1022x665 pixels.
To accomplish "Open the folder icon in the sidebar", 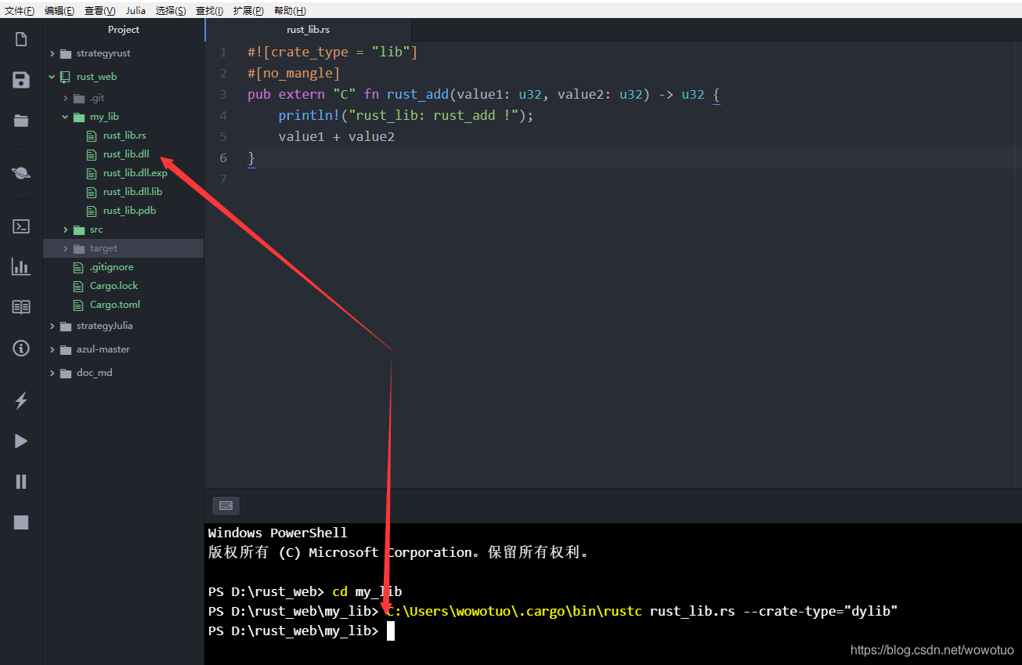I will coord(20,120).
